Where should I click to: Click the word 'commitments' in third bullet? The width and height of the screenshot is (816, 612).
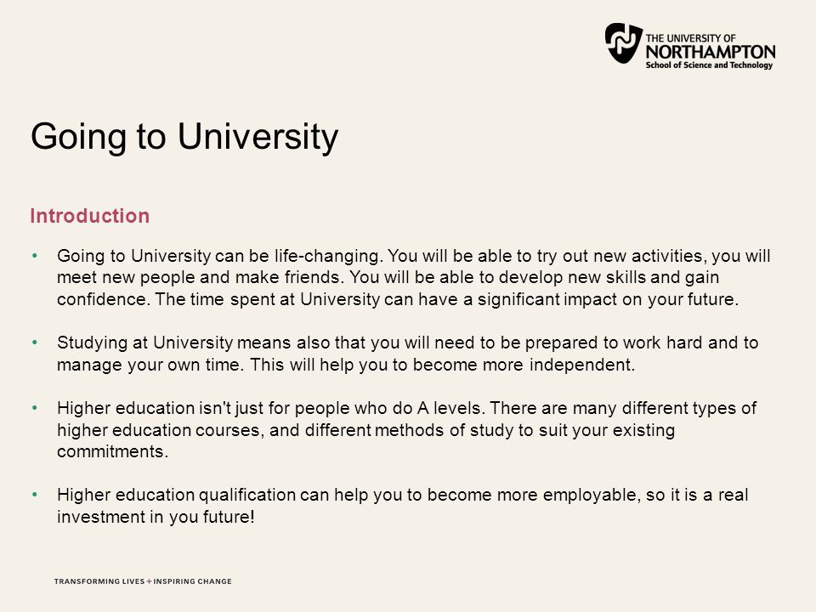click(x=110, y=451)
